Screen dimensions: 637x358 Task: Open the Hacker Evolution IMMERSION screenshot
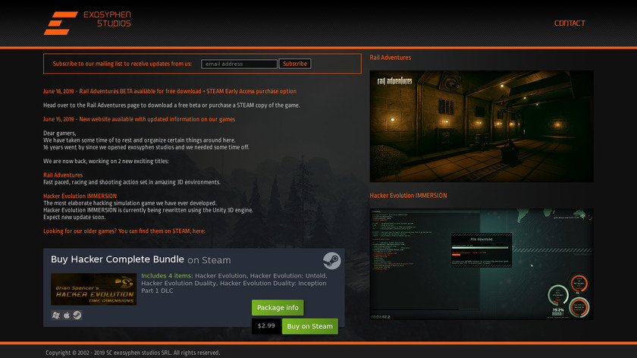pyautogui.click(x=482, y=264)
